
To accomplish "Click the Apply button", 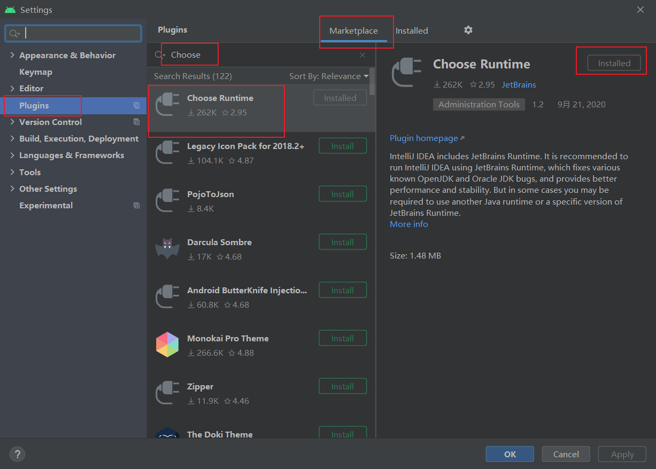I will click(622, 454).
